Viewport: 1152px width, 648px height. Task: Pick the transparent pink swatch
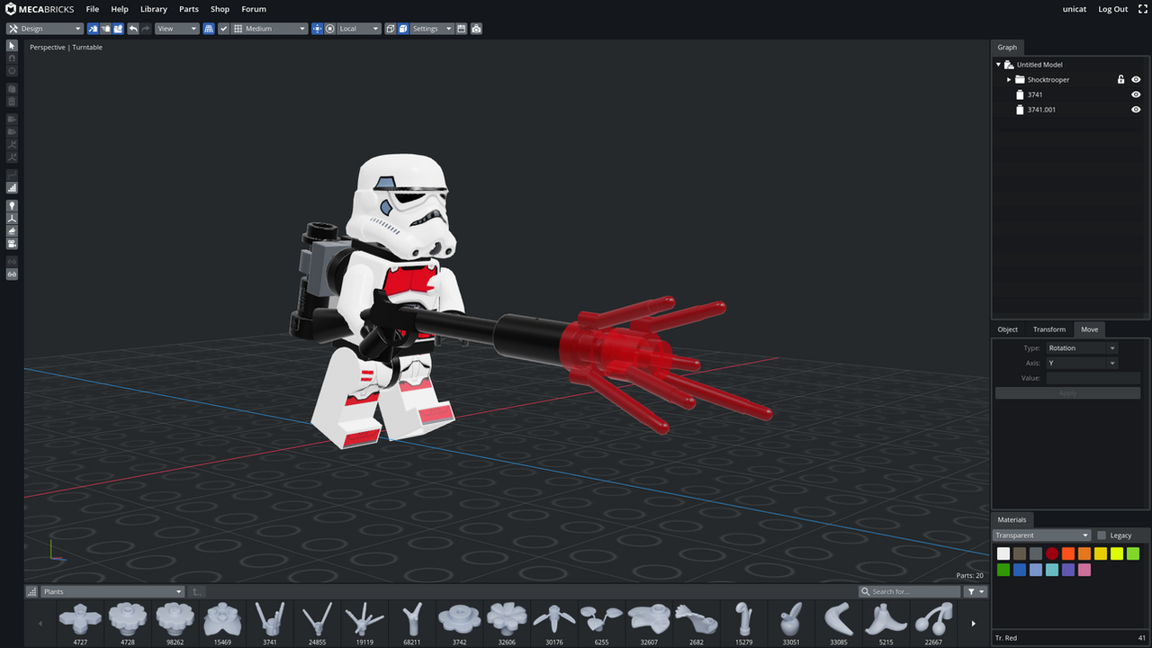pos(1084,570)
